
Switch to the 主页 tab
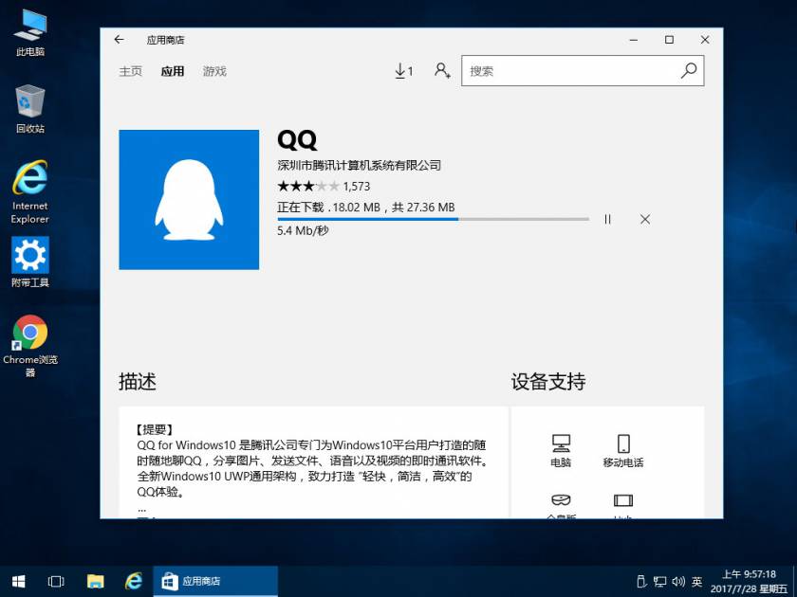(x=131, y=71)
